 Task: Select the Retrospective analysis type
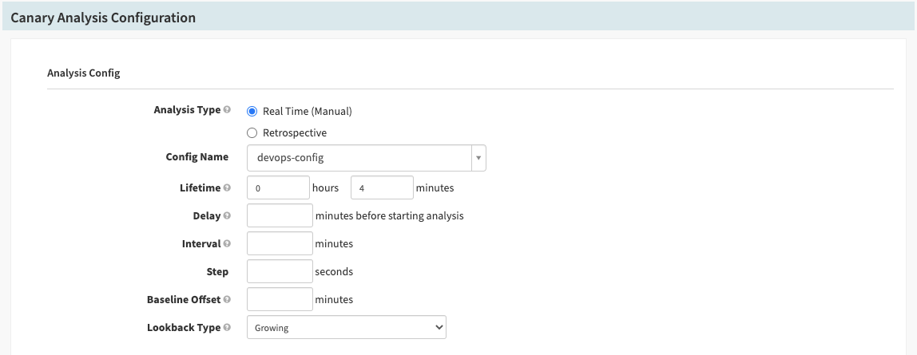pyautogui.click(x=252, y=133)
